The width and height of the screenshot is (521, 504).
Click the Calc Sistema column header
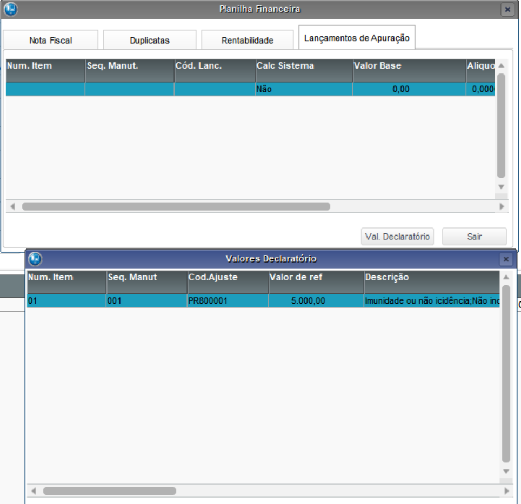pyautogui.click(x=304, y=71)
